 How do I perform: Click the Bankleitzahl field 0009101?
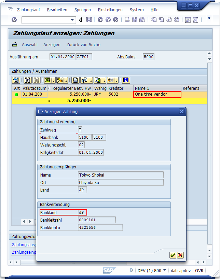click(x=97, y=220)
